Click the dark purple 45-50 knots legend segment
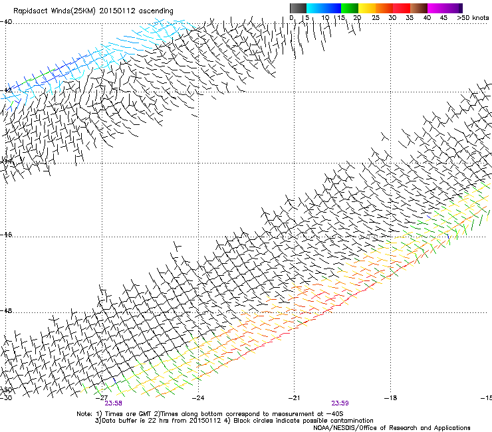This screenshot has height=432, width=492. coord(453,8)
